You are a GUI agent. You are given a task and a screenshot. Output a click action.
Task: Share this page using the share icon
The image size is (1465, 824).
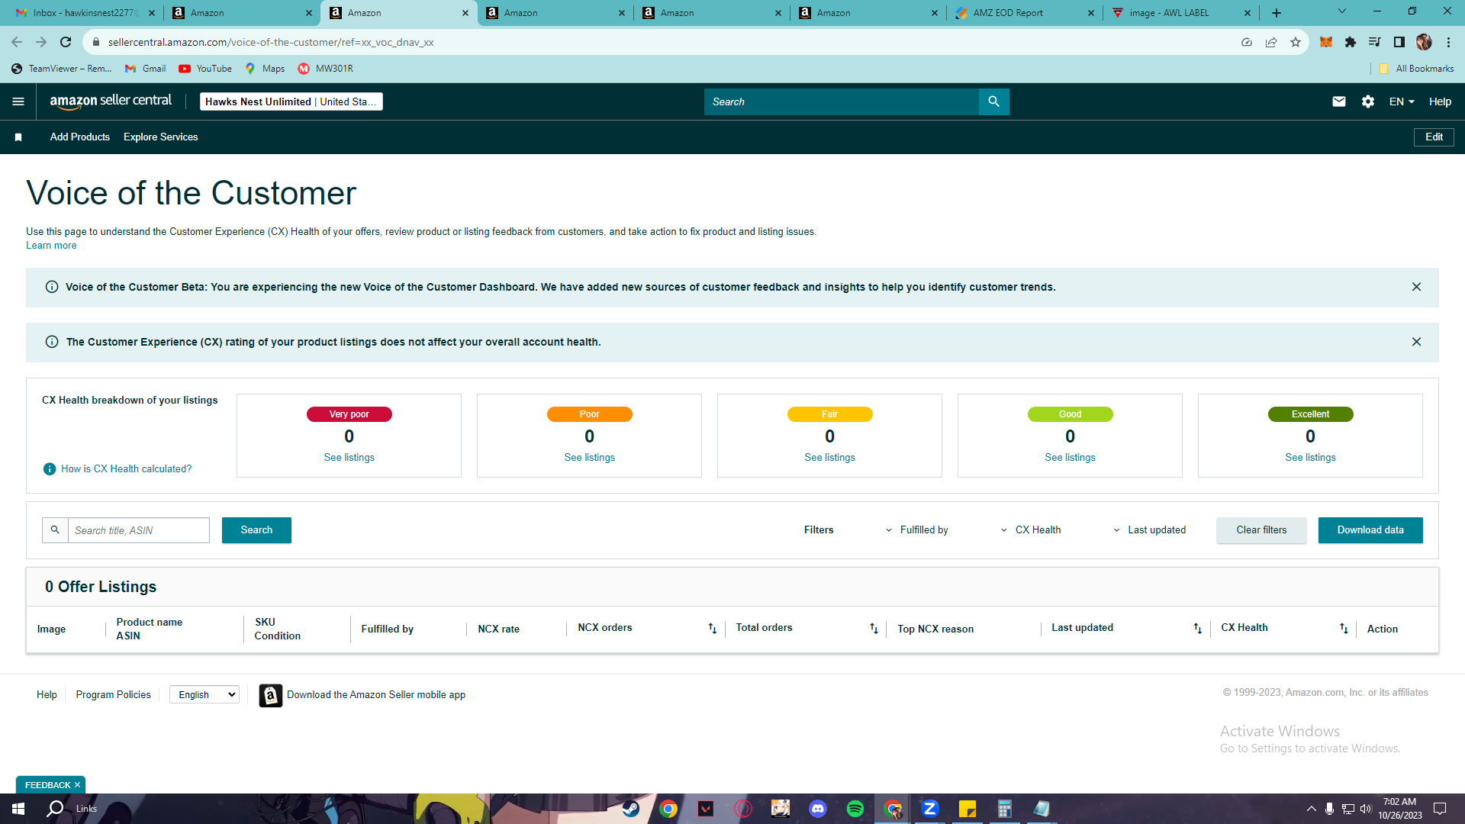pos(1271,42)
